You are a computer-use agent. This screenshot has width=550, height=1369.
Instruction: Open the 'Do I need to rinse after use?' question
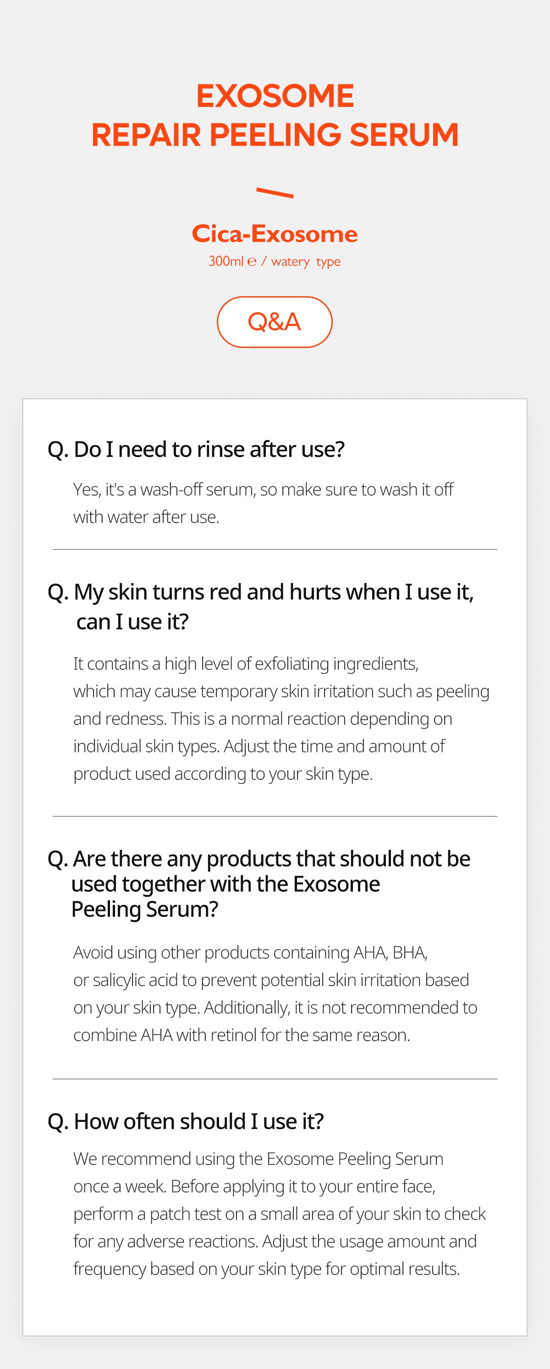tap(196, 450)
